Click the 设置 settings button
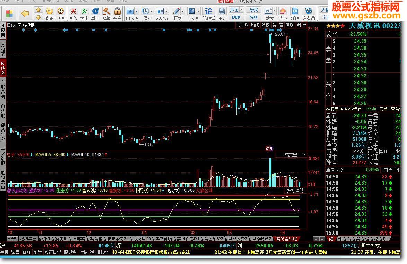The image size is (407, 264). tap(12, 239)
